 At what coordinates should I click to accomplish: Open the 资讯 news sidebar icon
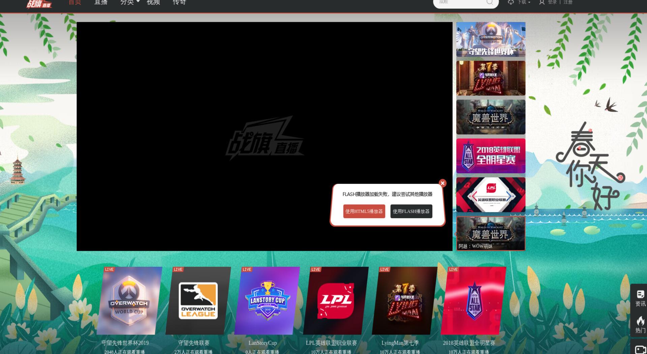[640, 298]
